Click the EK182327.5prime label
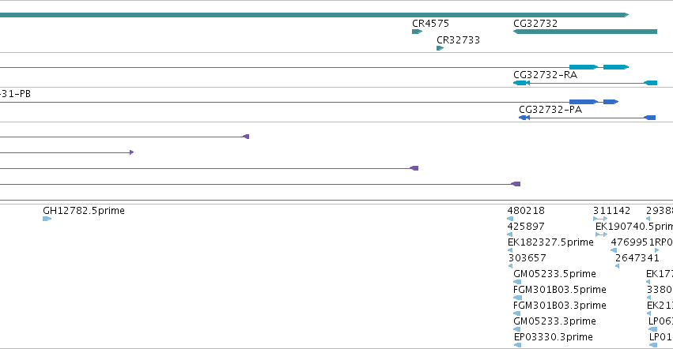 550,242
